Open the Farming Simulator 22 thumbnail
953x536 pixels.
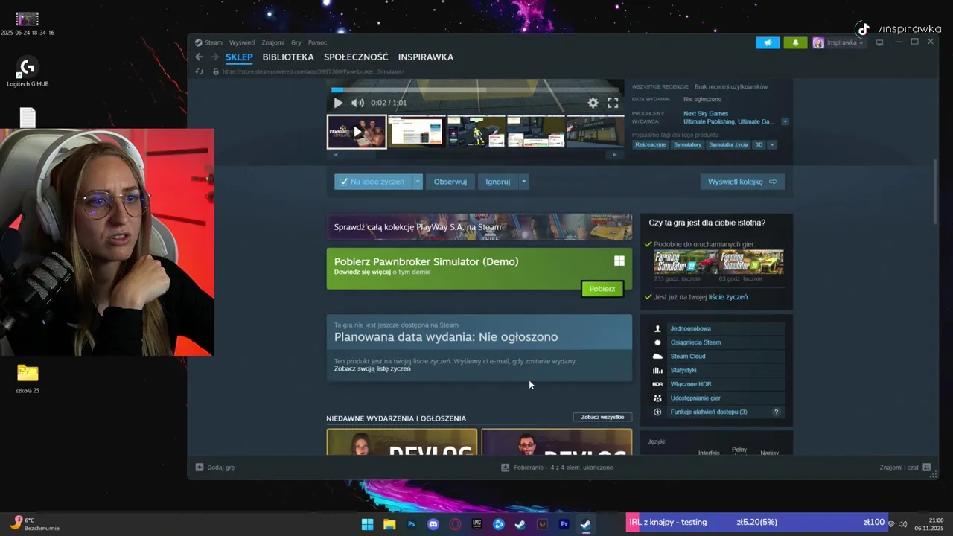click(x=686, y=262)
